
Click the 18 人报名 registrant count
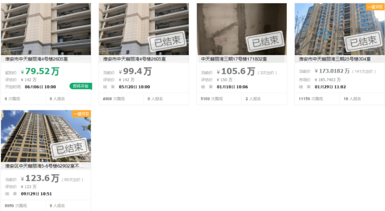tap(352, 99)
